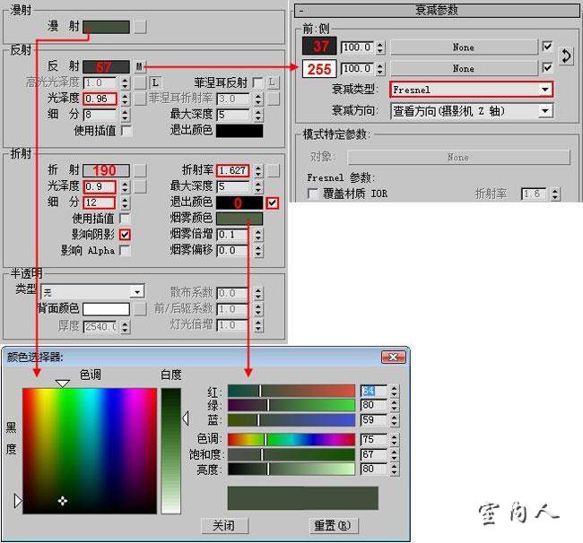Click the 饱和度 value field showing 67

tap(374, 454)
